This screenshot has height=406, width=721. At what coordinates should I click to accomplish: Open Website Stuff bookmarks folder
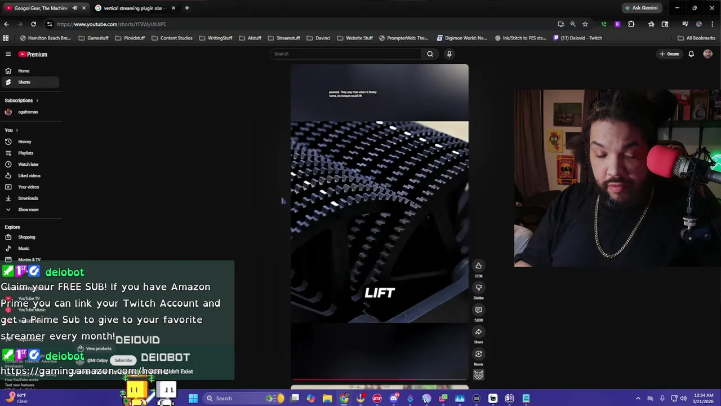(x=355, y=38)
